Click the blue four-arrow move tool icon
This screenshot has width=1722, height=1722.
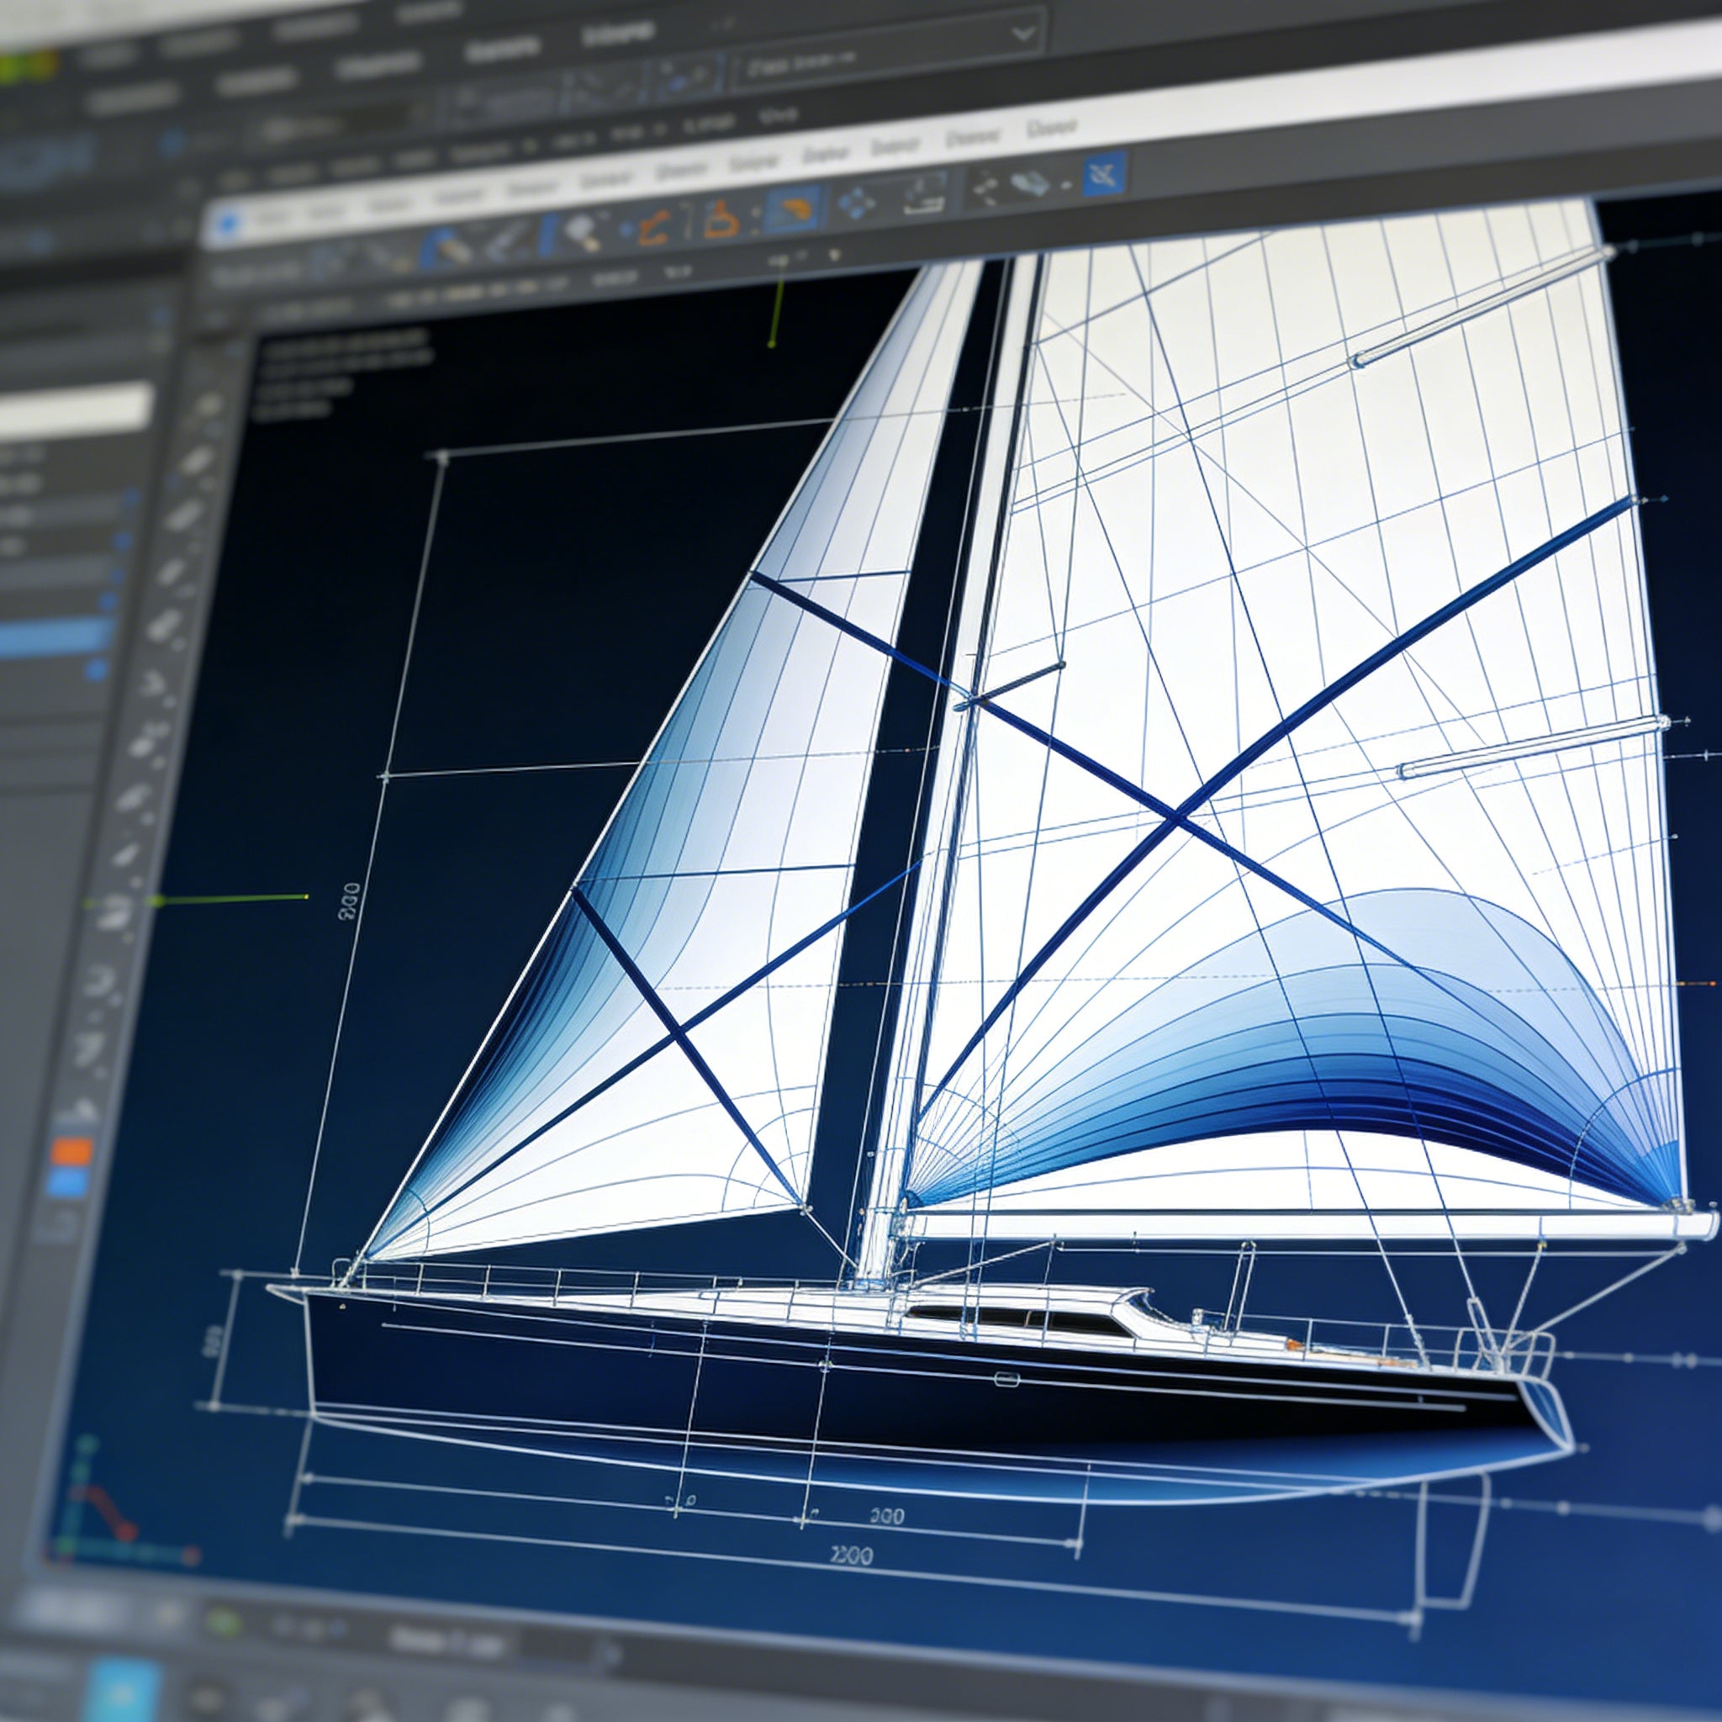point(858,203)
